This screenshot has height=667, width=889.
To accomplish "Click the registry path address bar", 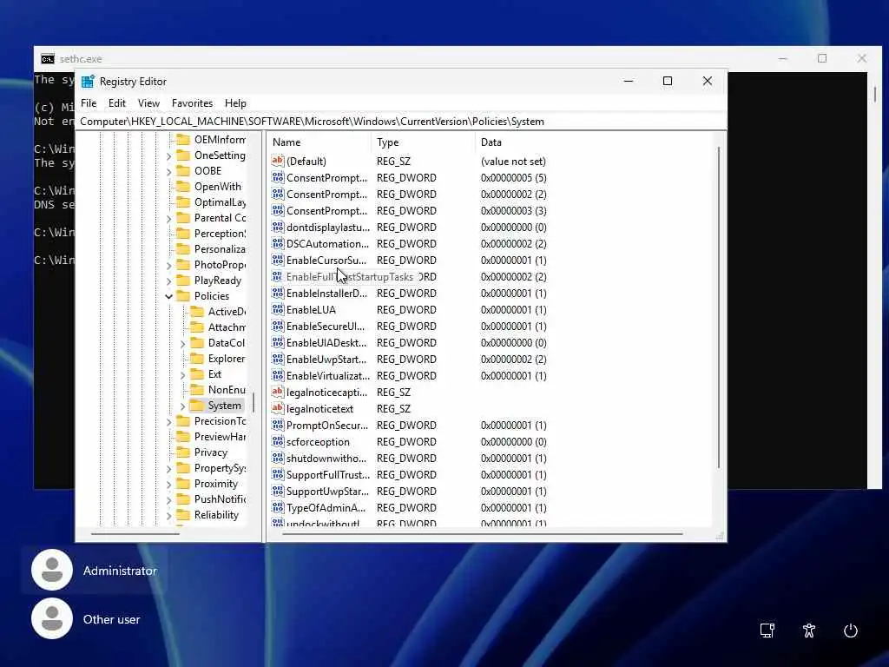I will tap(401, 122).
